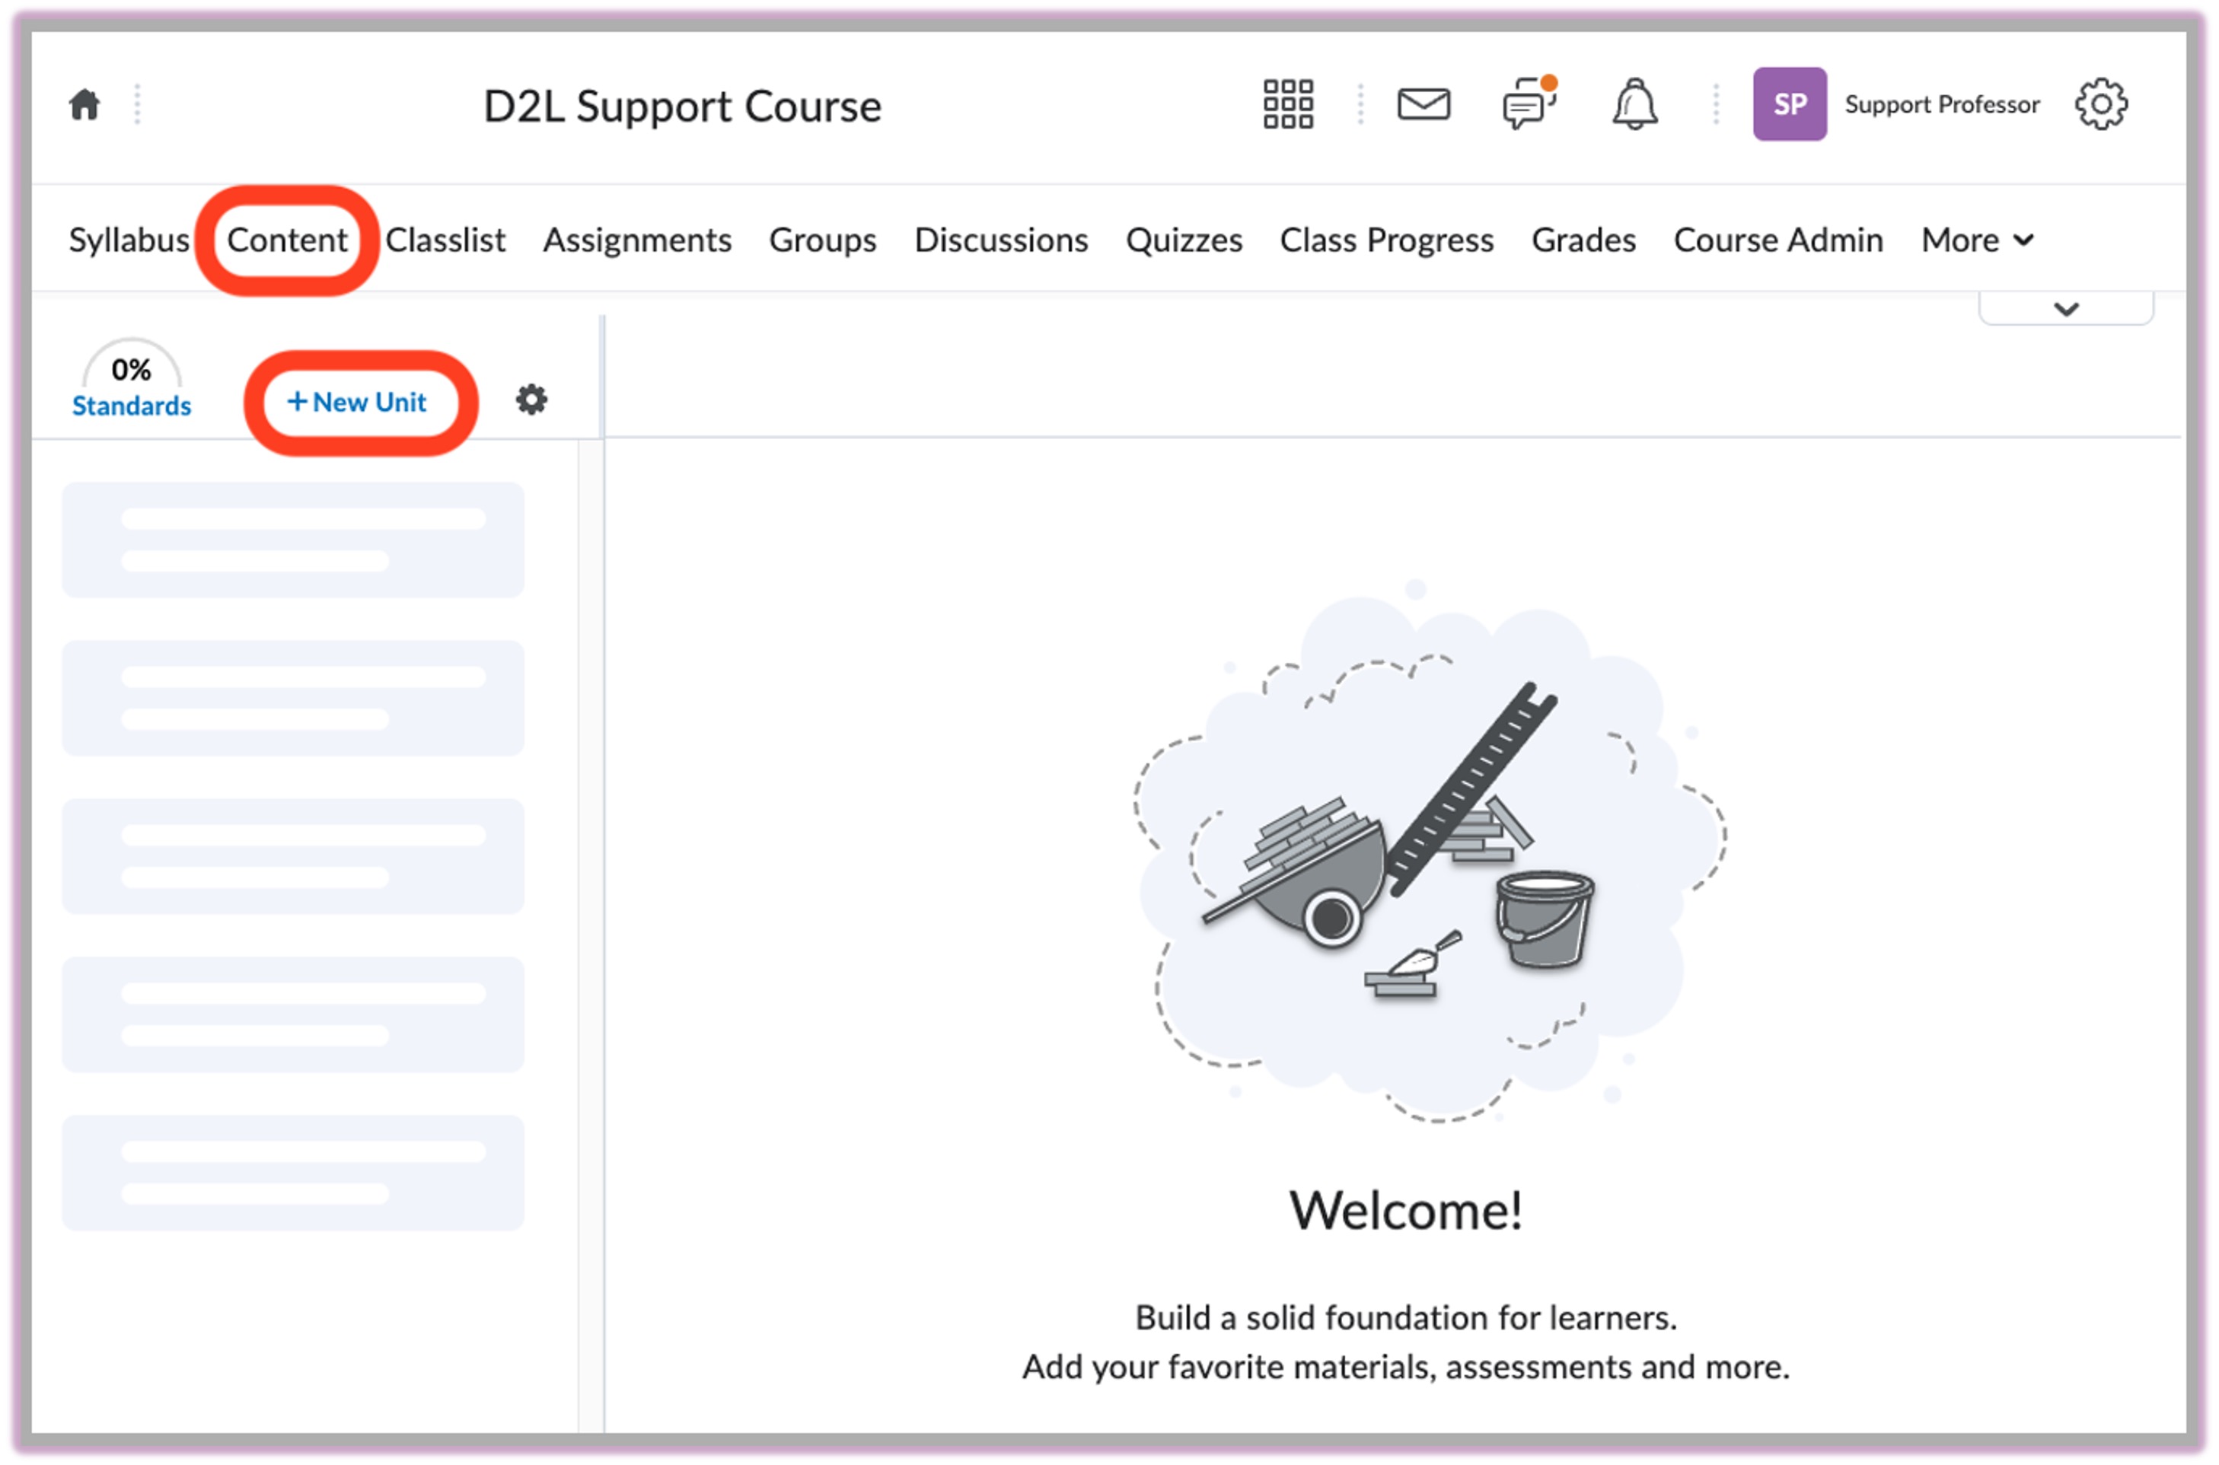Go to the course home icon
This screenshot has width=2219, height=1465.
84,105
